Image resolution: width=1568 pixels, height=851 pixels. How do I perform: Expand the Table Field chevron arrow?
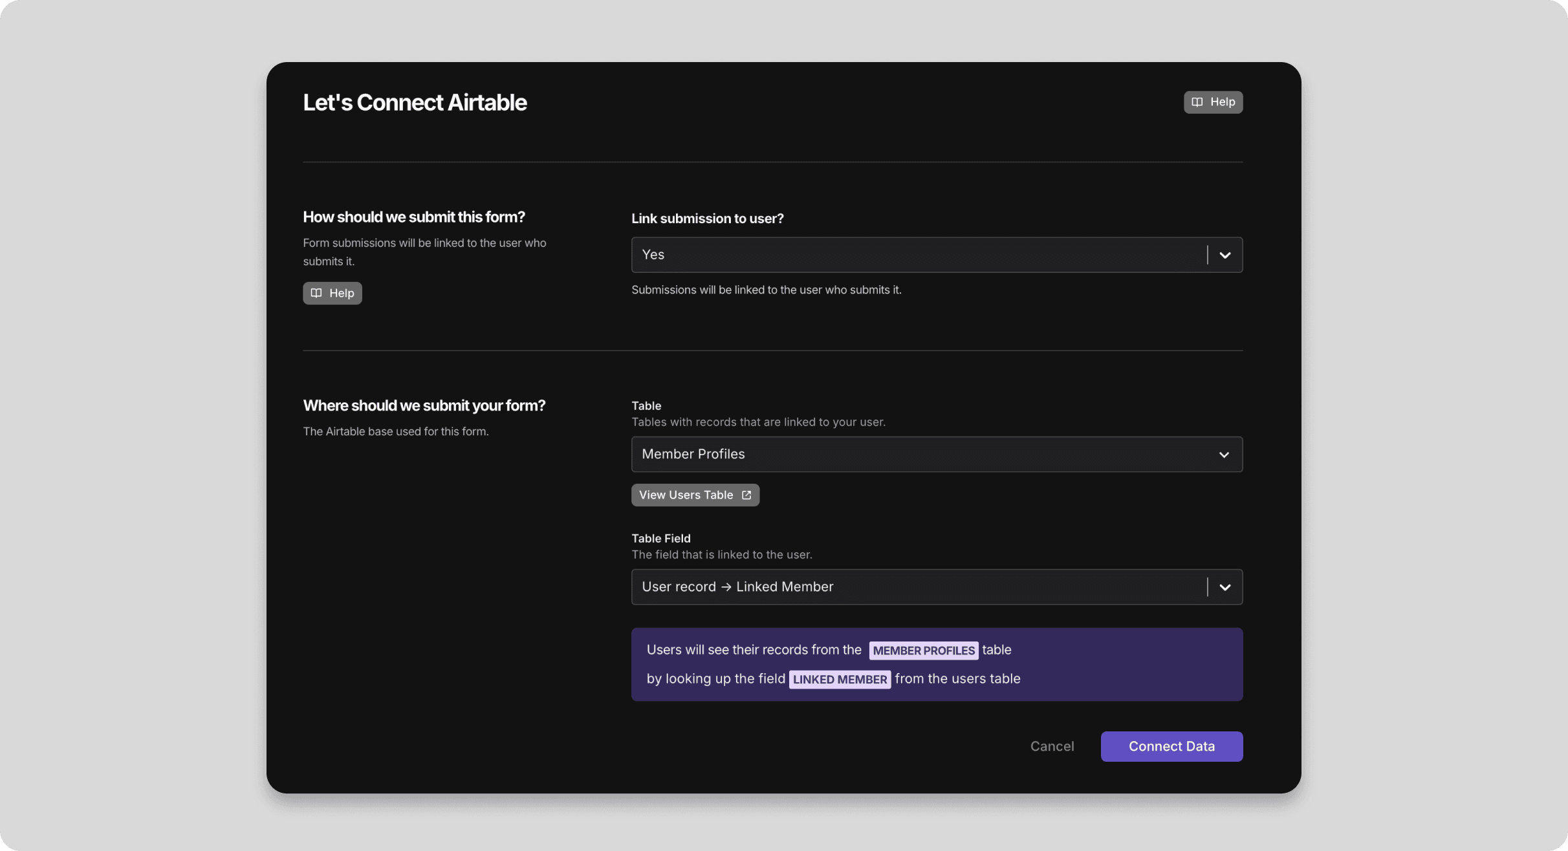(x=1225, y=587)
